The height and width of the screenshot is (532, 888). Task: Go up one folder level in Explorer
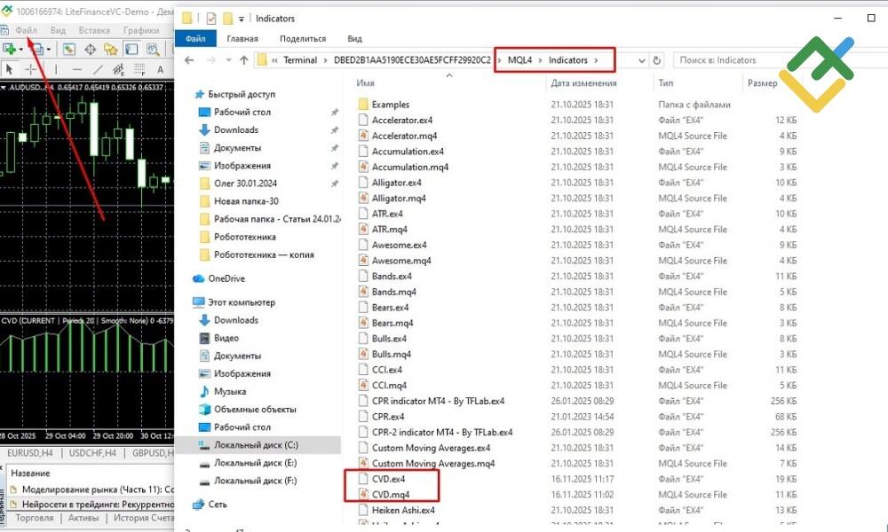(244, 60)
